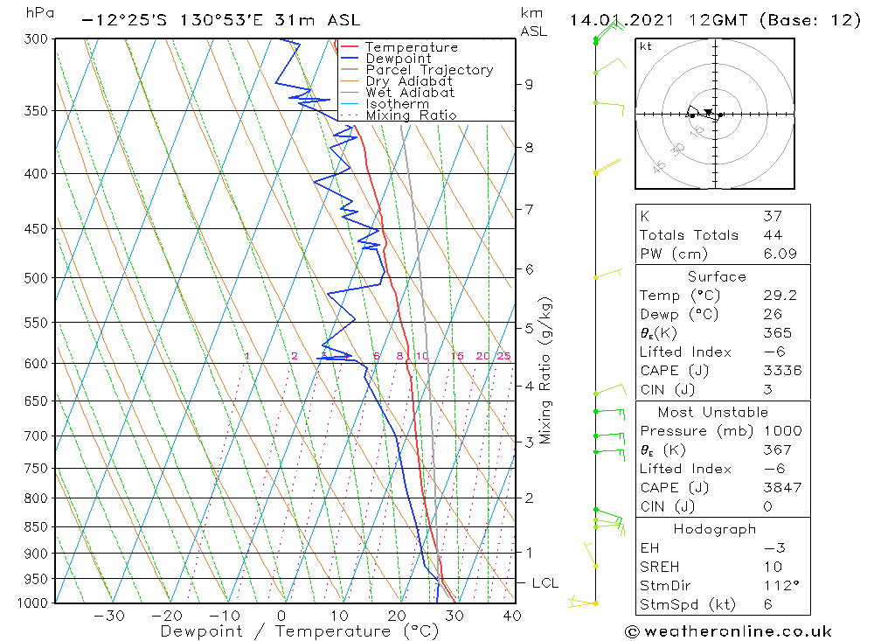
Task: Click the 'PW (cm)' value '6.09'
Action: coord(780,254)
